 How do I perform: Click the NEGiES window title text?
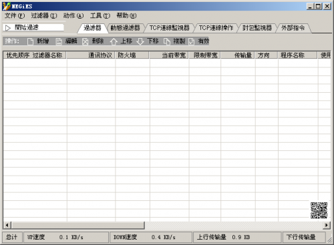point(22,7)
